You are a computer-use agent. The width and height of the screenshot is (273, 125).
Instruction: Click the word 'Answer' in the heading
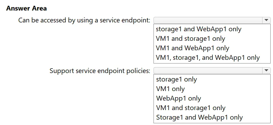17,8
